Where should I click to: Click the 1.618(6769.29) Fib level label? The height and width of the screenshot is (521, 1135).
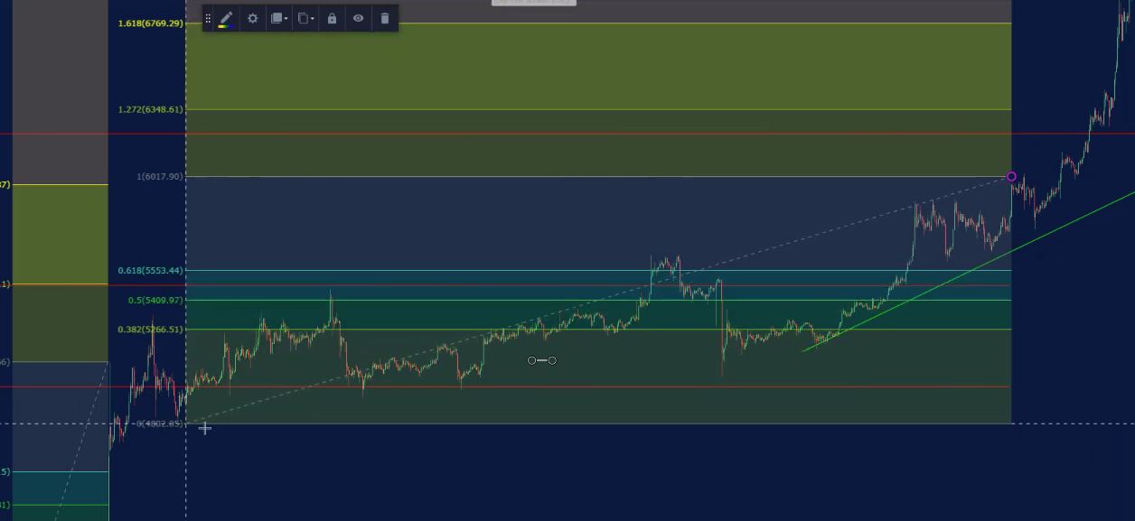point(150,23)
